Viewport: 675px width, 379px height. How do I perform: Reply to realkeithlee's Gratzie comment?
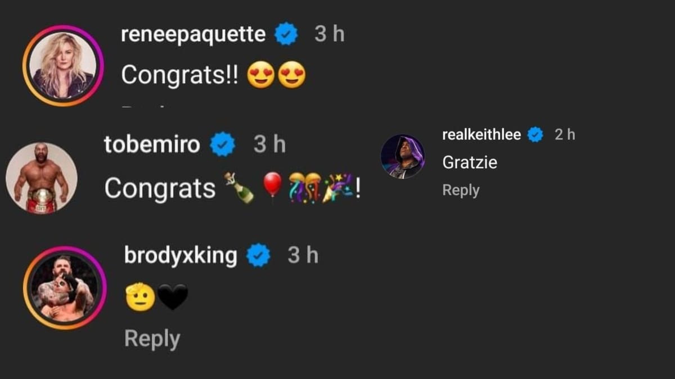tap(460, 190)
